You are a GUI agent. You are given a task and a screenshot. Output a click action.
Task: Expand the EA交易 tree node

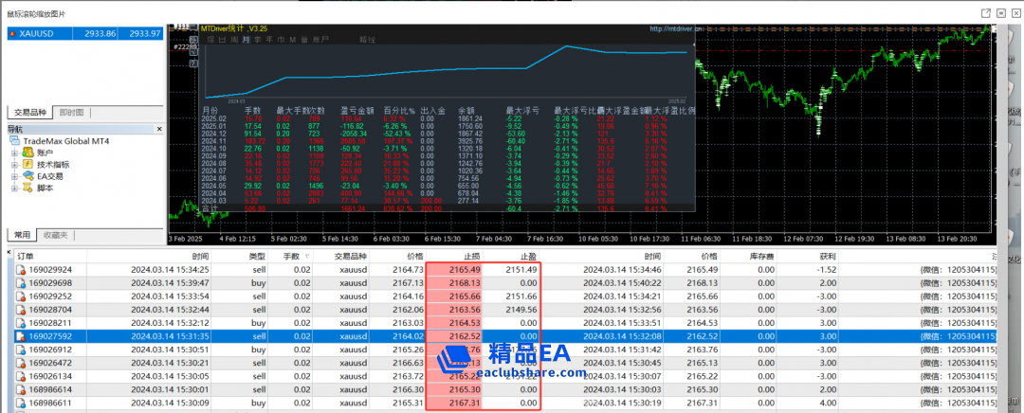pos(14,175)
